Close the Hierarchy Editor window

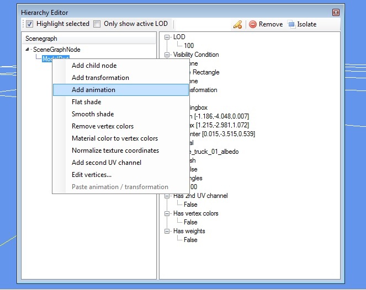click(x=336, y=12)
